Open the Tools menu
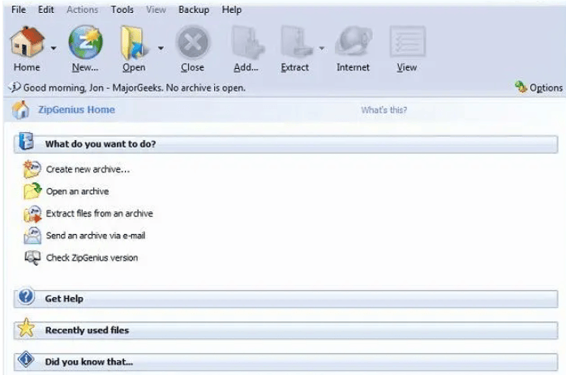566x375 pixels. [122, 10]
